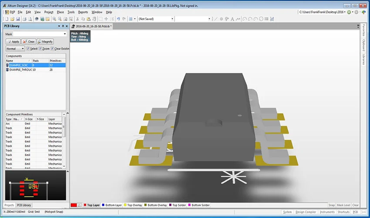370x218 pixels.
Task: Open a file with the folder icon
Action: pyautogui.click(x=12, y=19)
